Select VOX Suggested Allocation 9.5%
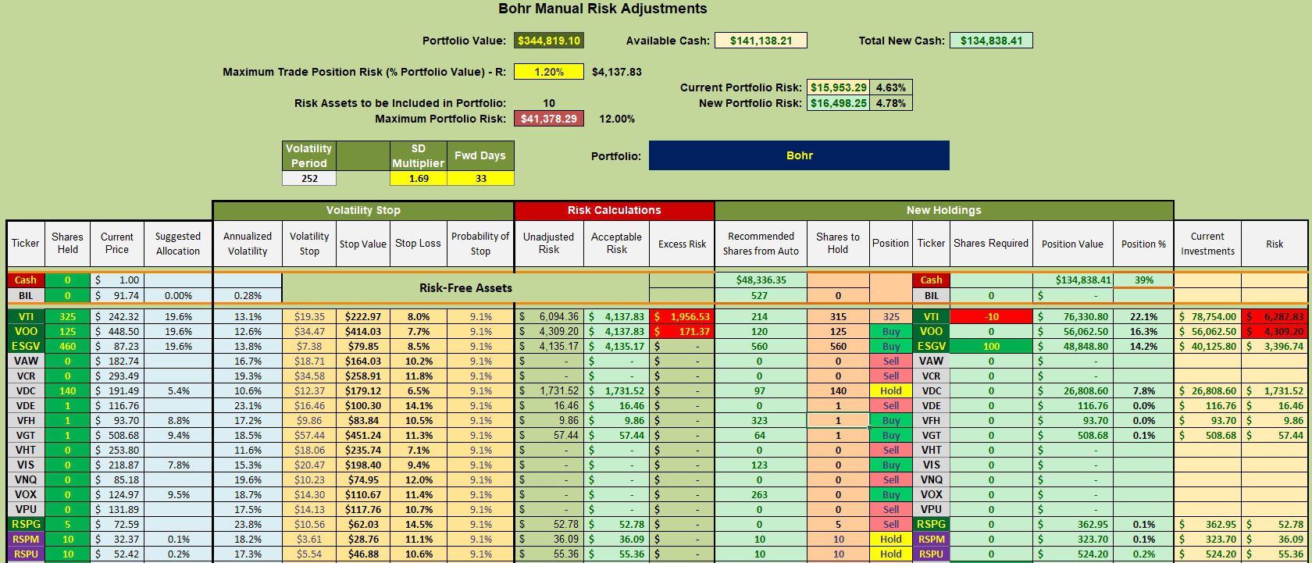This screenshot has height=563, width=1312. [177, 495]
